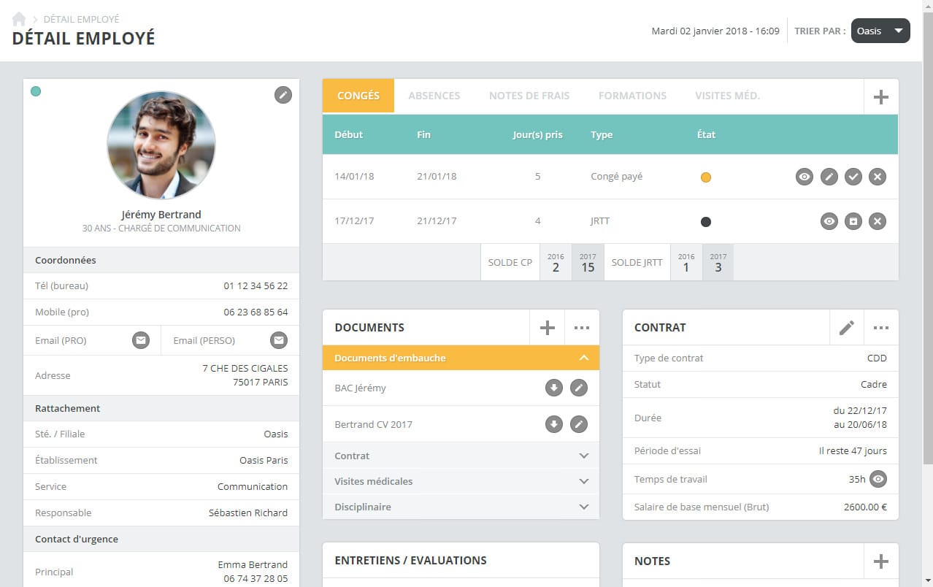The height and width of the screenshot is (587, 933).
Task: Edit the BAC Jérémy document
Action: (x=579, y=388)
